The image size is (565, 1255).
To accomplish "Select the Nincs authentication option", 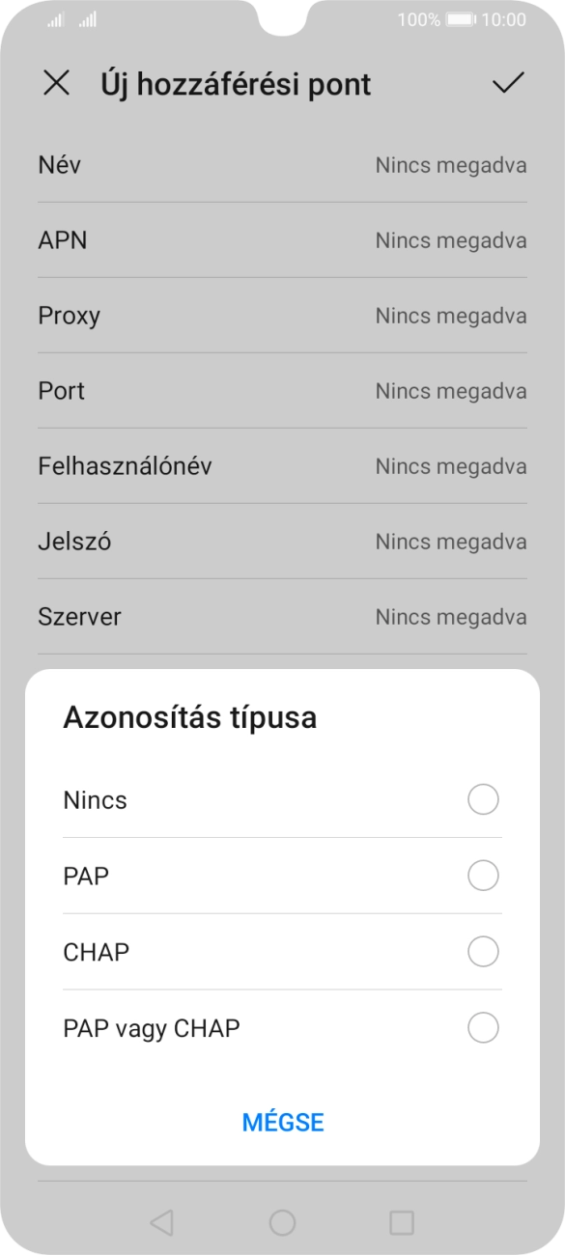I will point(282,799).
